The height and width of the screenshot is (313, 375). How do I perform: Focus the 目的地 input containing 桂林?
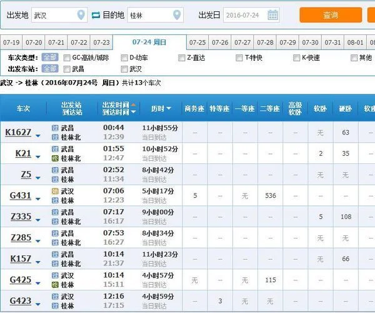pyautogui.click(x=156, y=15)
